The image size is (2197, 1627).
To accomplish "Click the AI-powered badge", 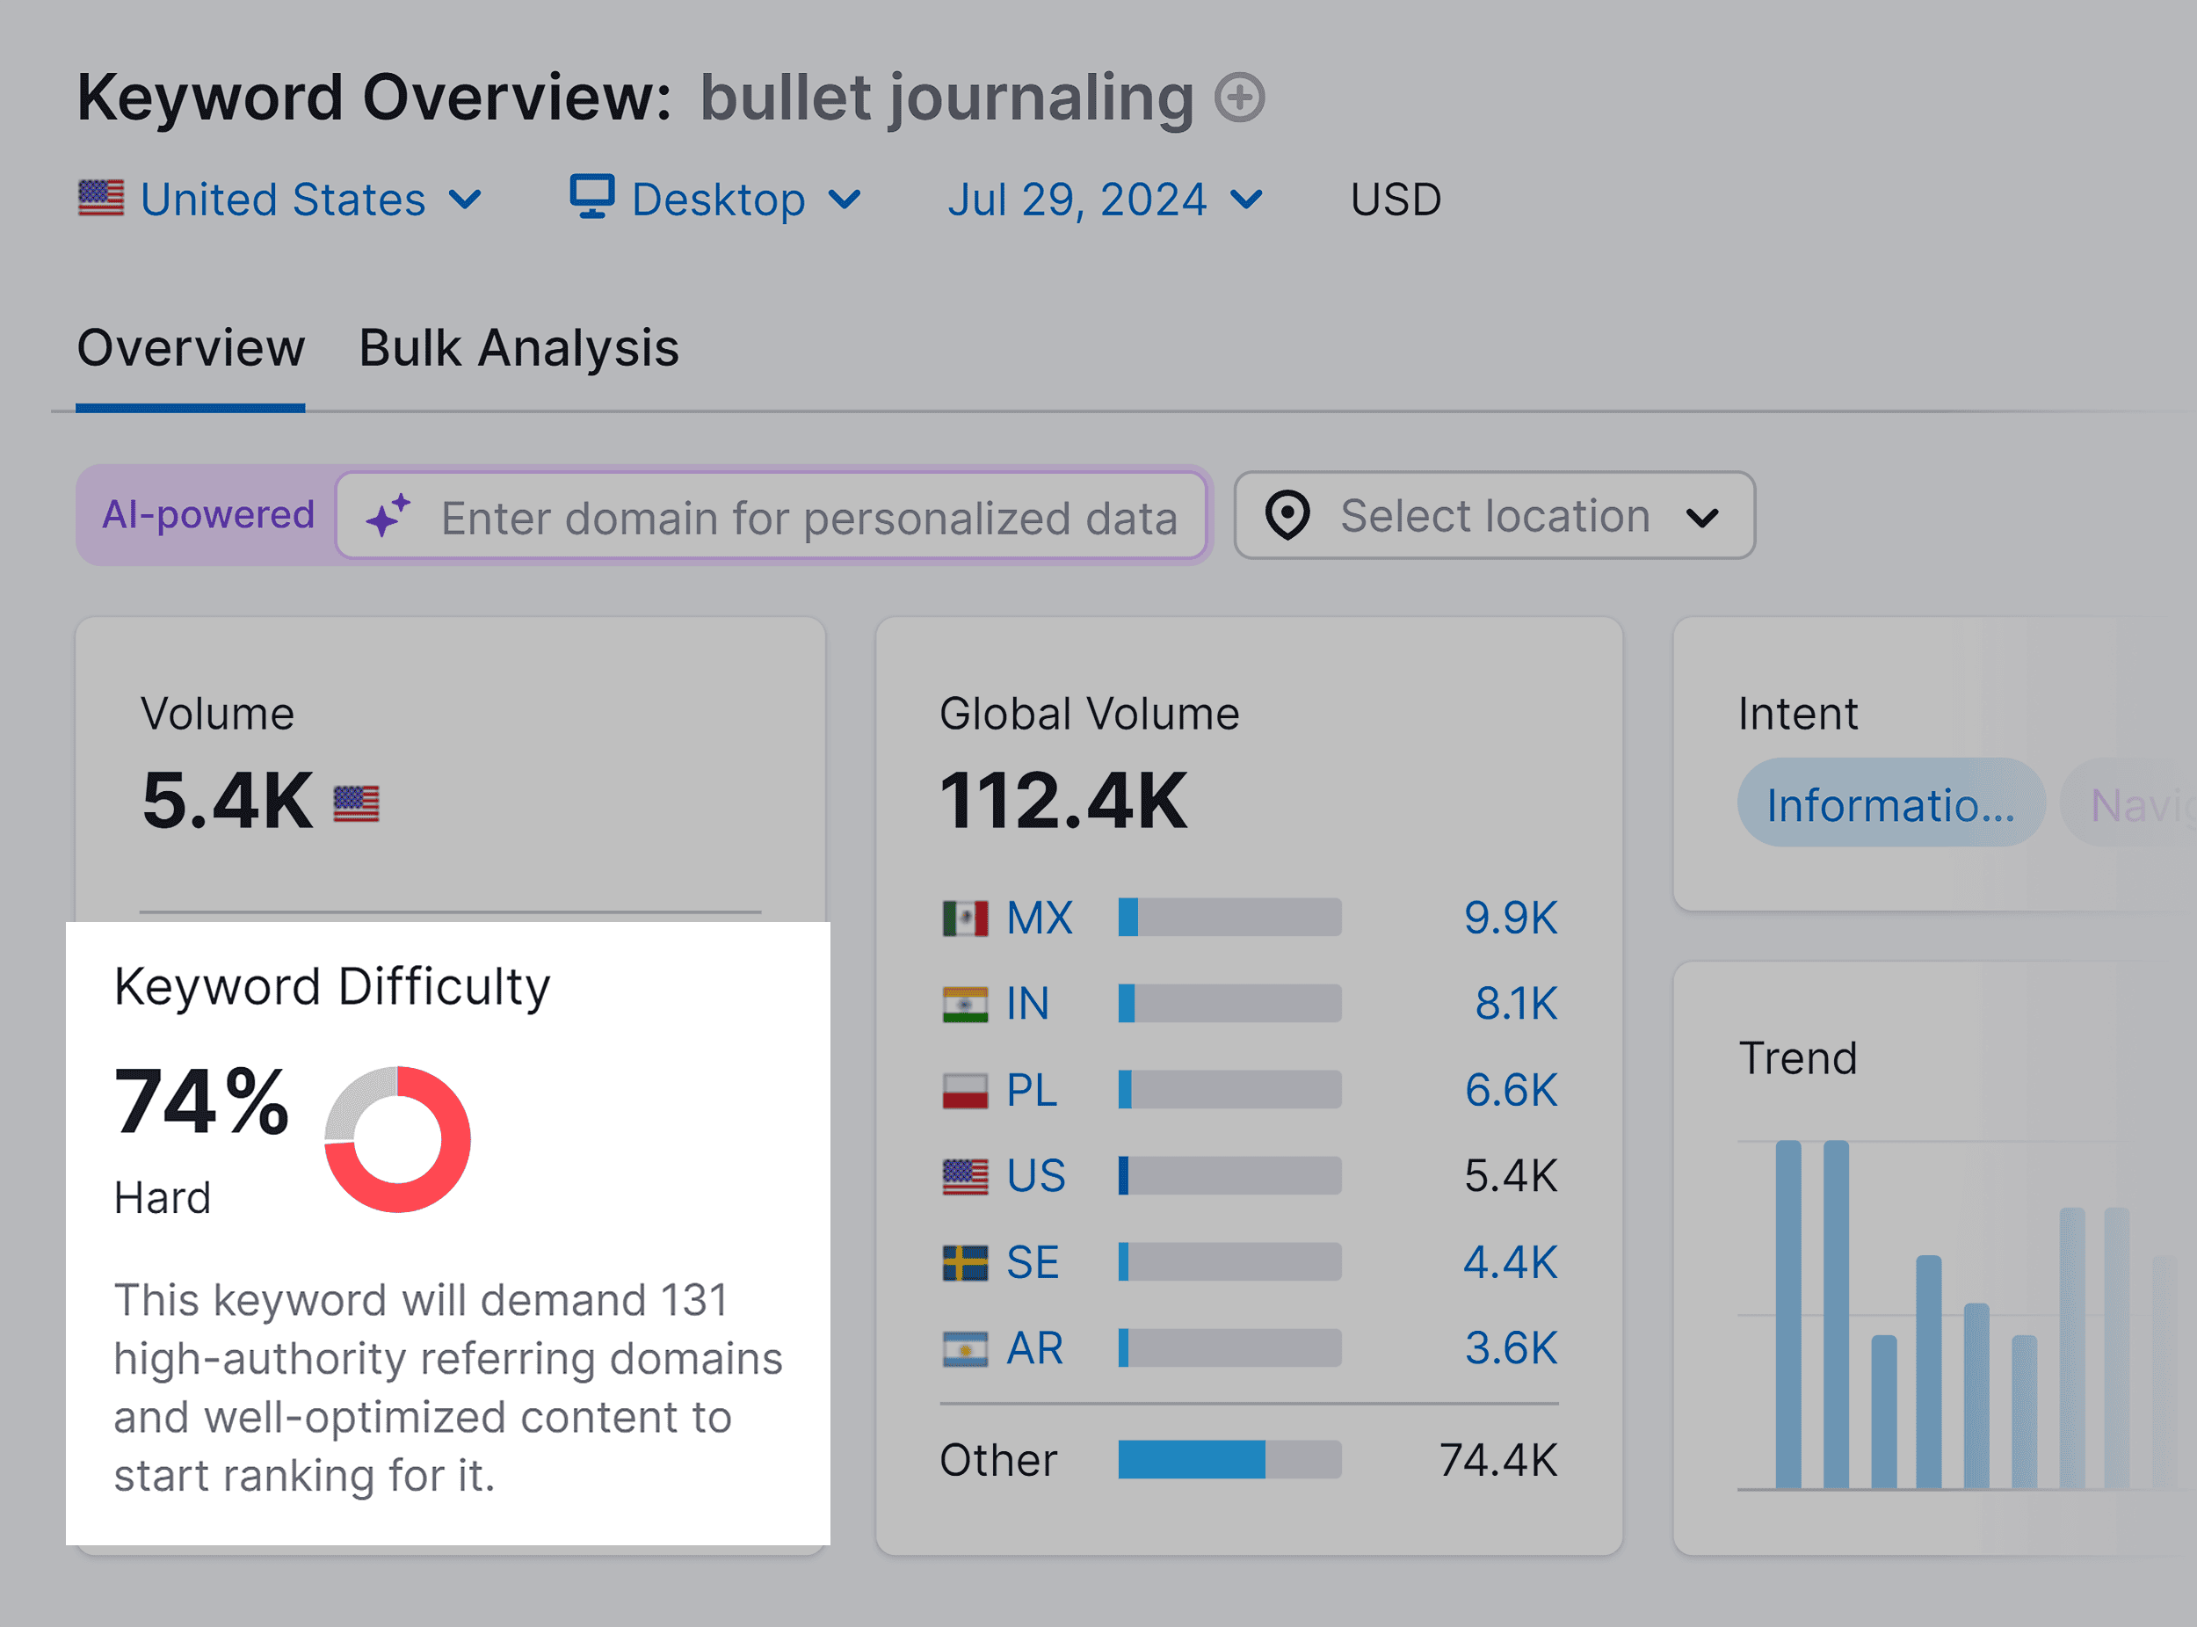I will 207,514.
